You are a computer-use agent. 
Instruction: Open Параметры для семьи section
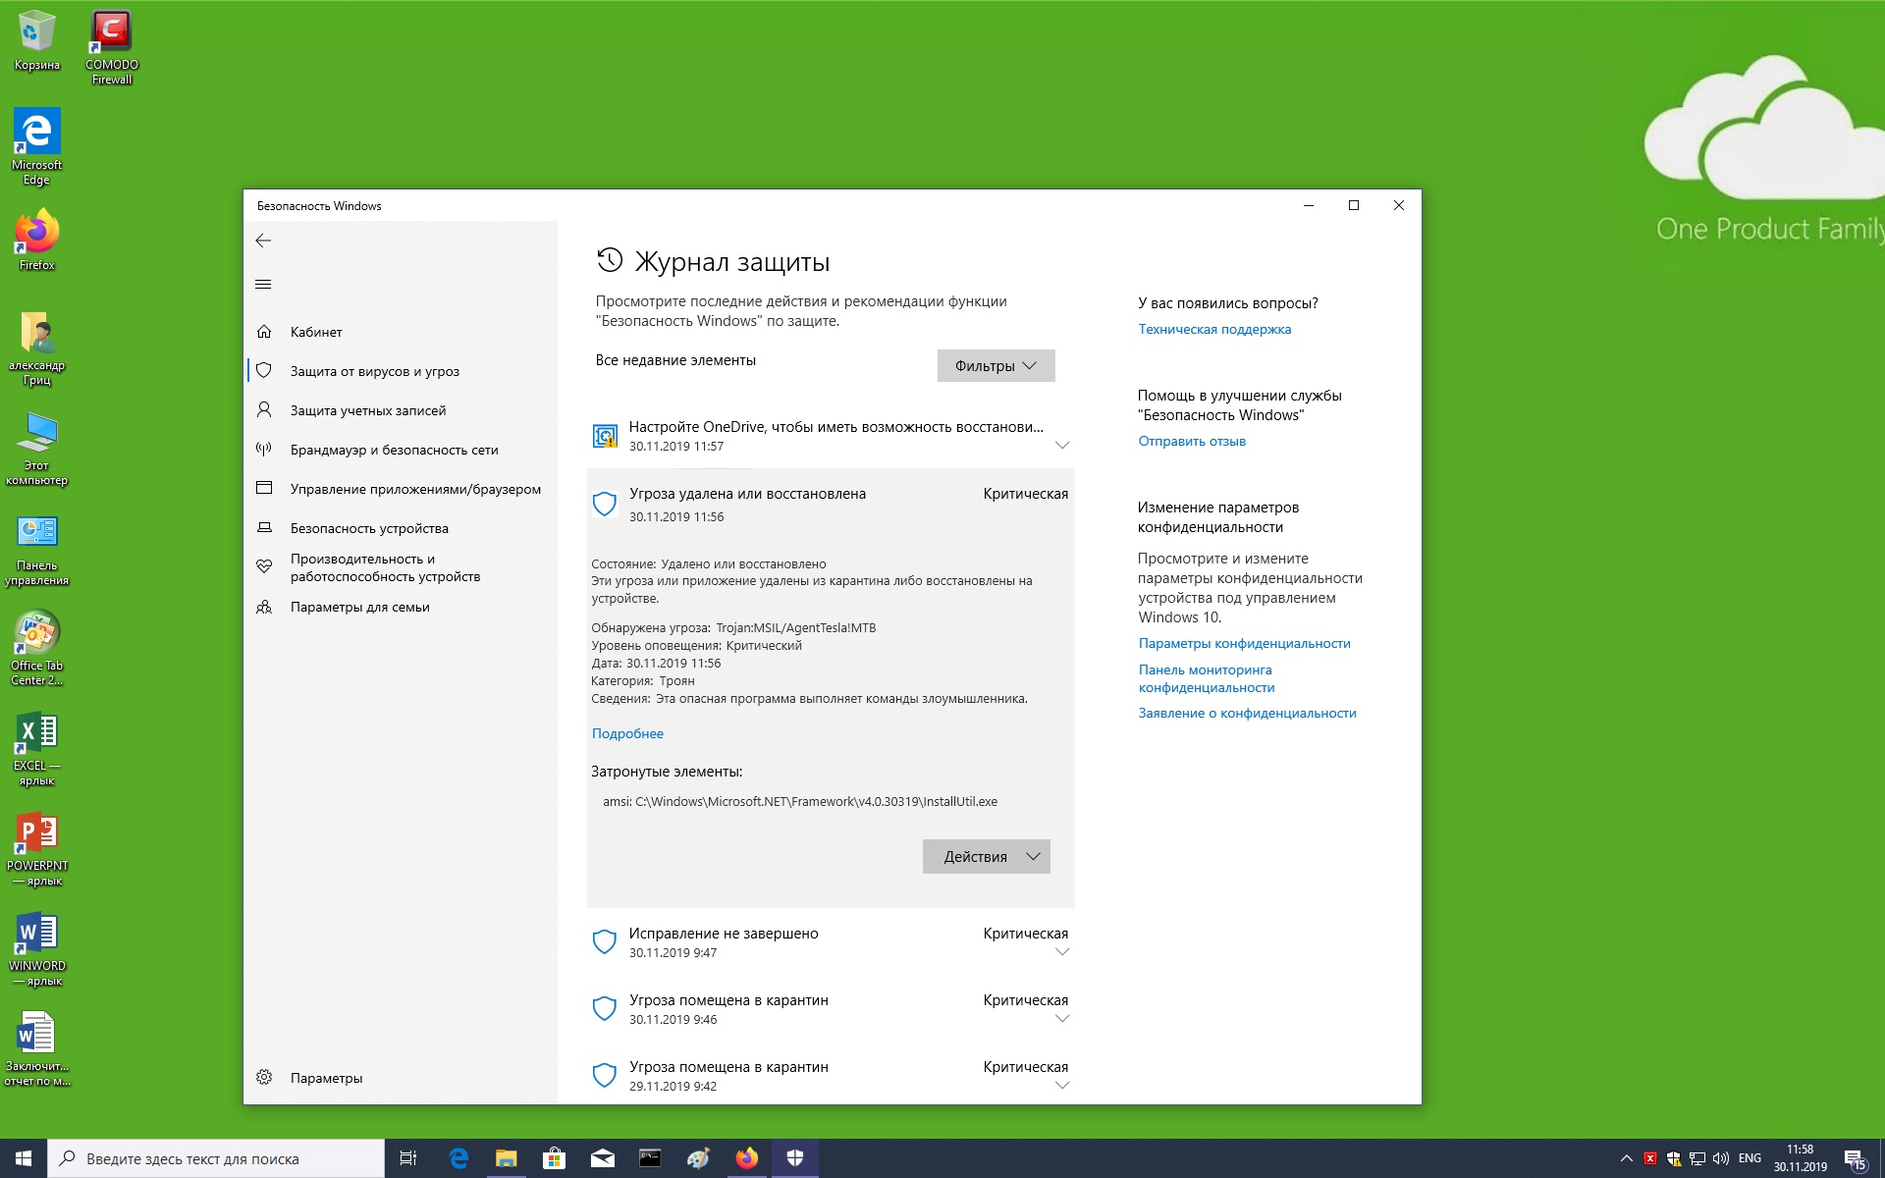pos(359,607)
